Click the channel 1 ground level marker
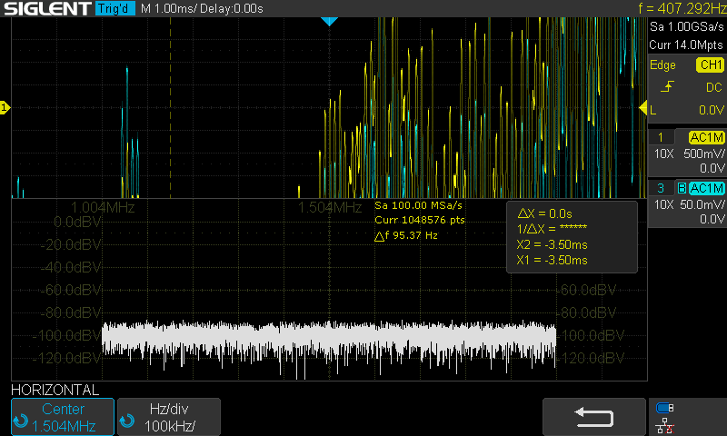The height and width of the screenshot is (436, 727). (x=5, y=108)
